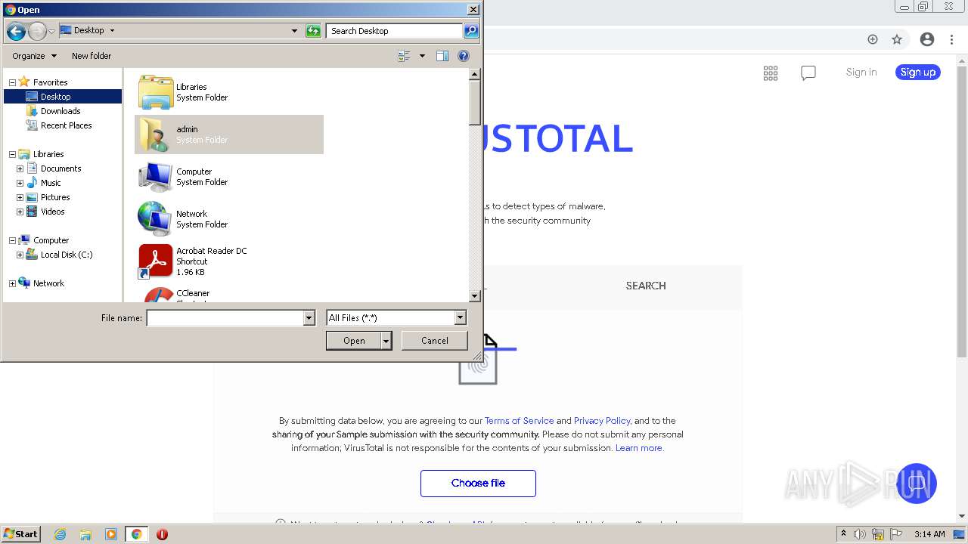Click the install plus icon in Chrome address bar
968x544 pixels.
point(873,39)
